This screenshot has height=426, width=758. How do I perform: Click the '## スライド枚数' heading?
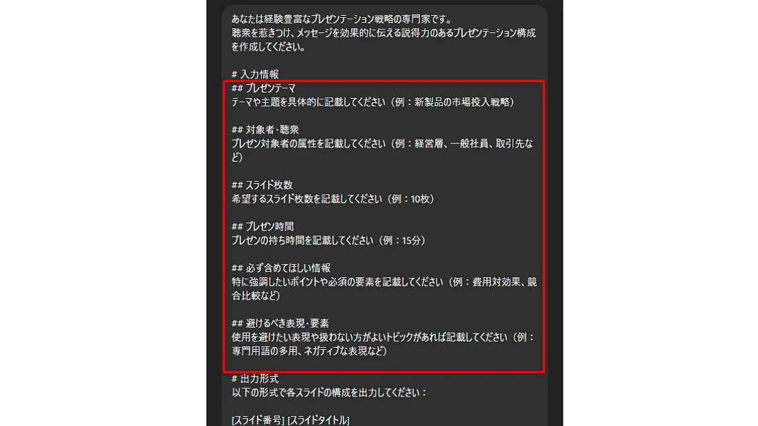(262, 185)
